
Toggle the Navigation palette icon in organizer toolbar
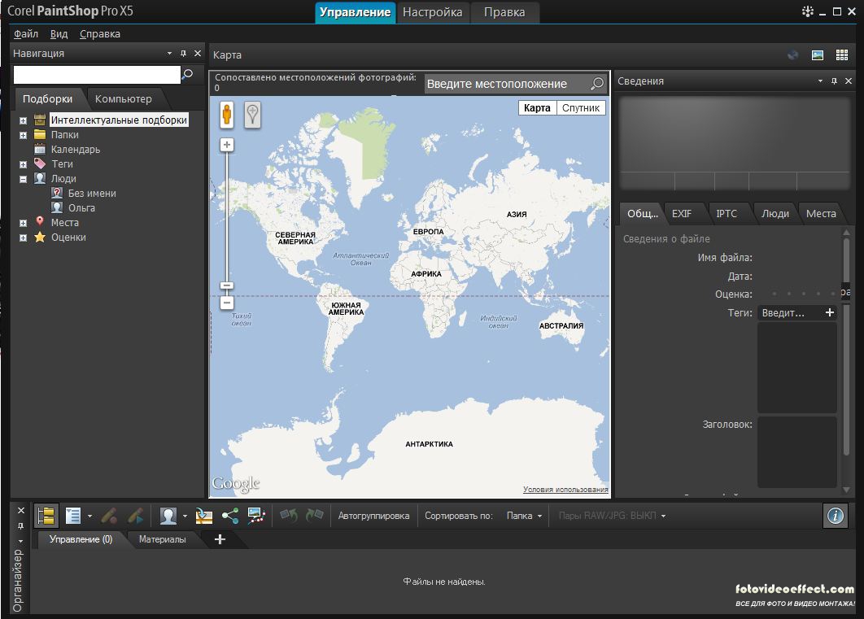46,516
